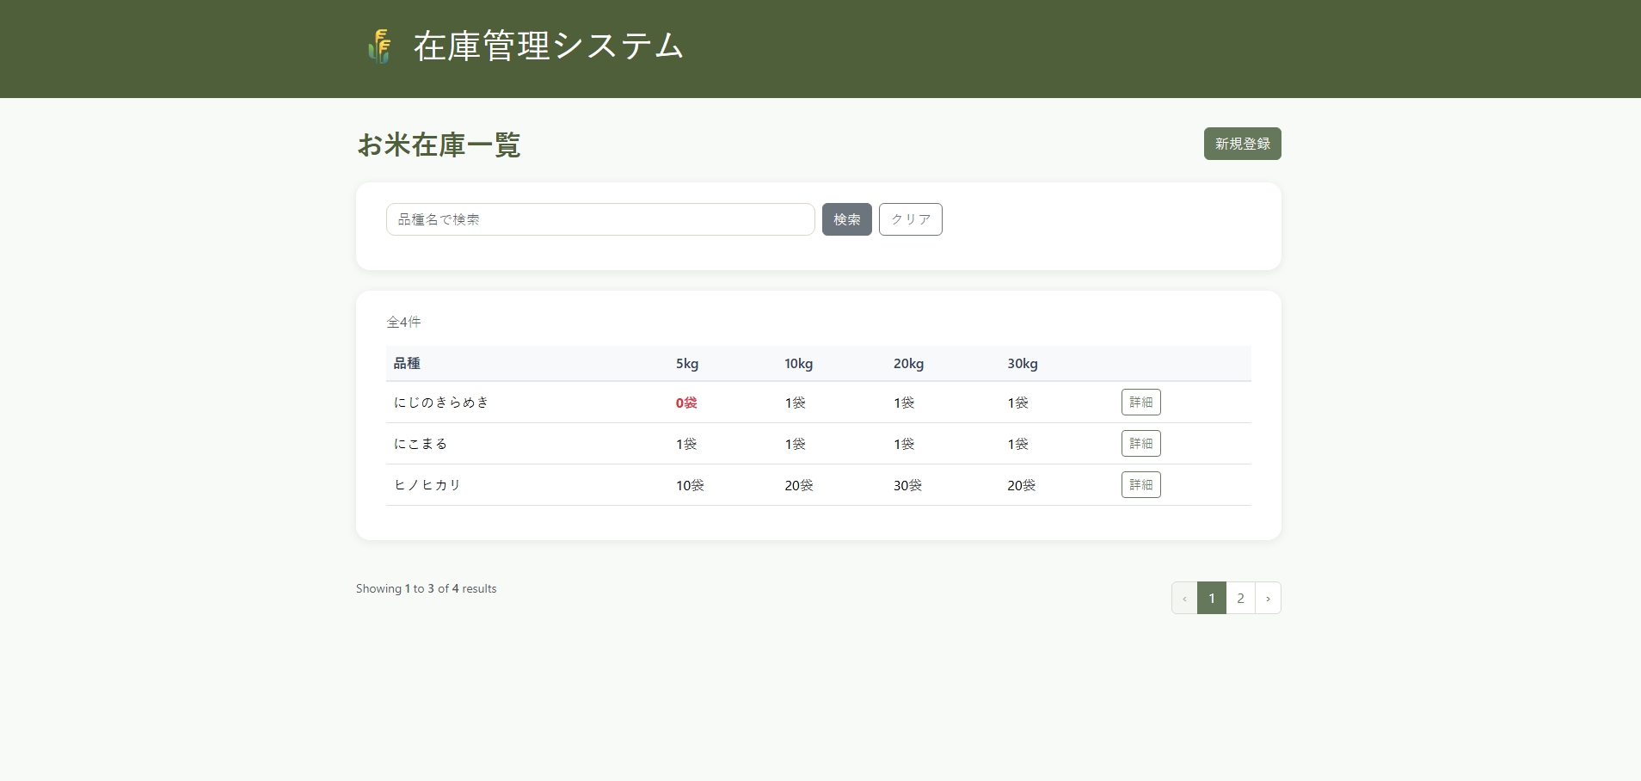Click the 新規登録 button
The width and height of the screenshot is (1641, 781).
[x=1242, y=144]
